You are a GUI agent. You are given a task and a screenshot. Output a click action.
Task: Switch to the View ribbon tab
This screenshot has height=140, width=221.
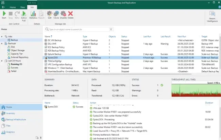pos(22,7)
